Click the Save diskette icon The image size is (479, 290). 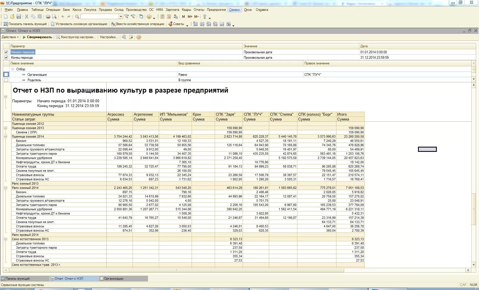[x=19, y=17]
